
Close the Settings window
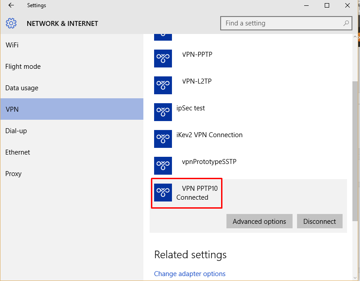point(347,5)
